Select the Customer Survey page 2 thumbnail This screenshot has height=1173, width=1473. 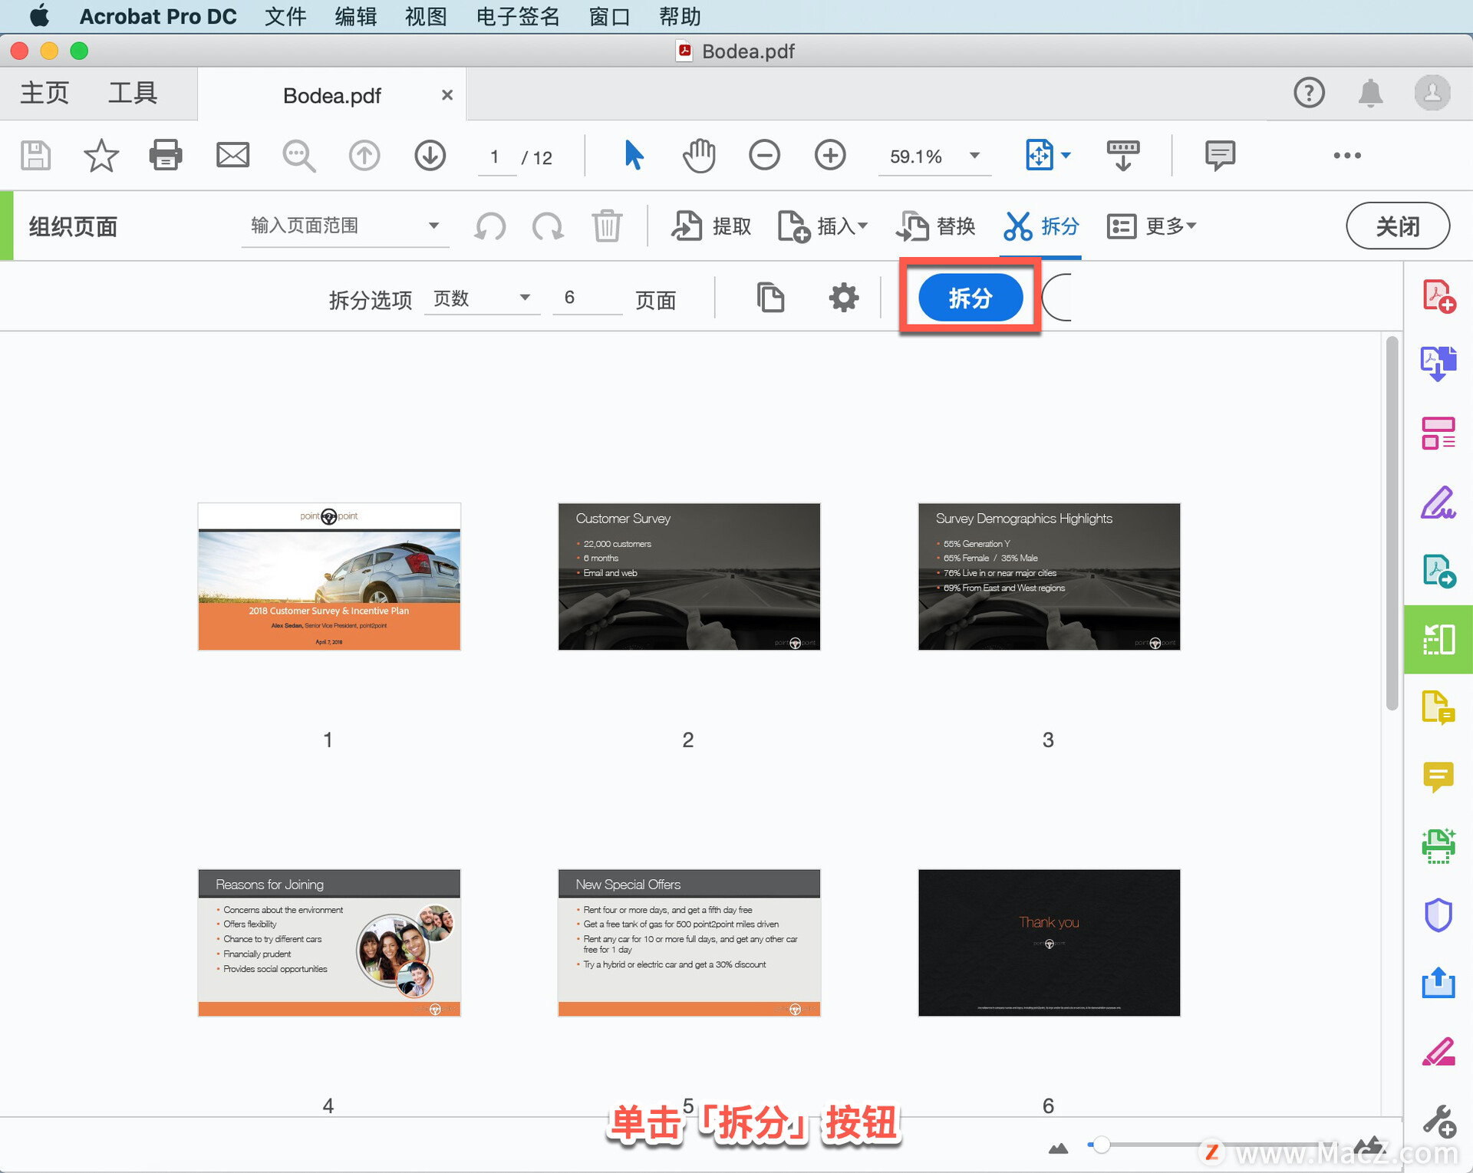(688, 577)
